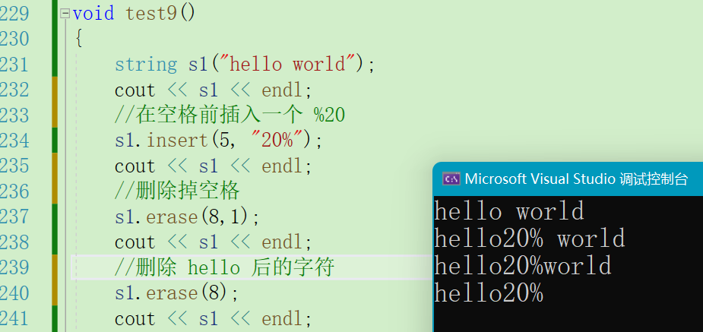703x332 pixels.
Task: Click the void keyword on line 229
Action: (93, 13)
